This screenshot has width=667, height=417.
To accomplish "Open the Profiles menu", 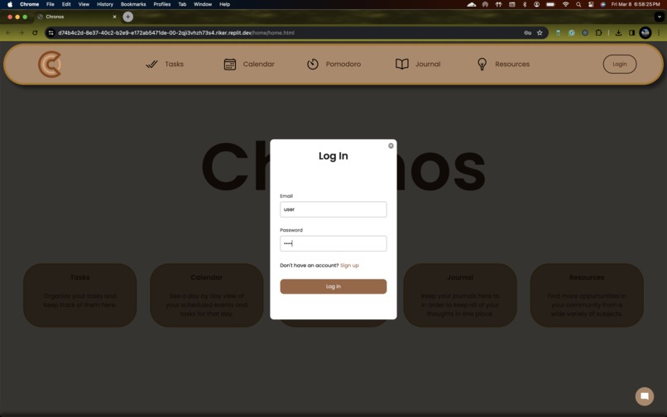I will coord(162,4).
